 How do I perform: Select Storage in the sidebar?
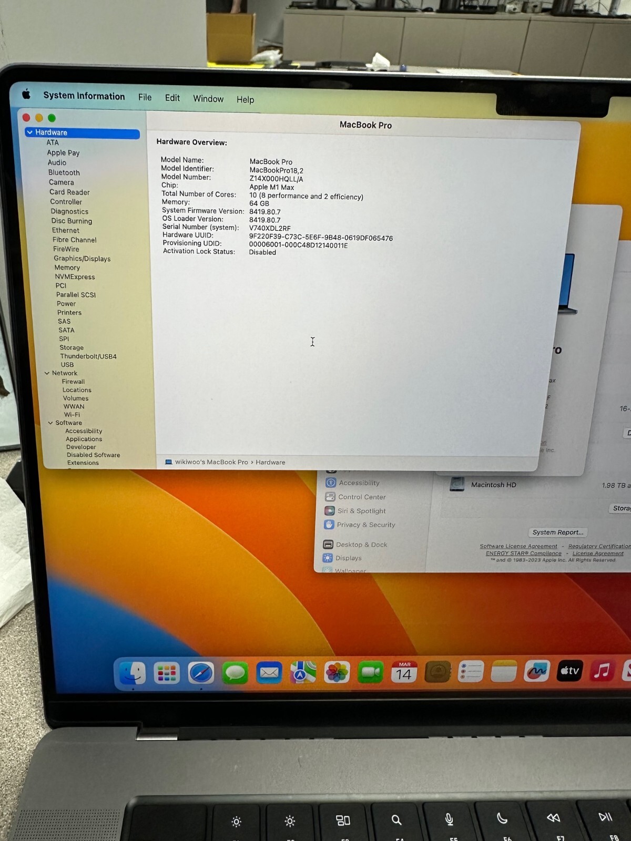[72, 347]
